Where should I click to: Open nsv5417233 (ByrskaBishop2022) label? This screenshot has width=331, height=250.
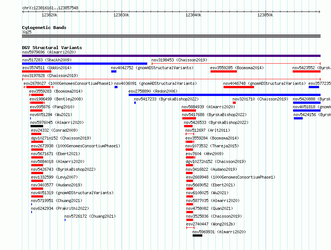[x=166, y=99]
